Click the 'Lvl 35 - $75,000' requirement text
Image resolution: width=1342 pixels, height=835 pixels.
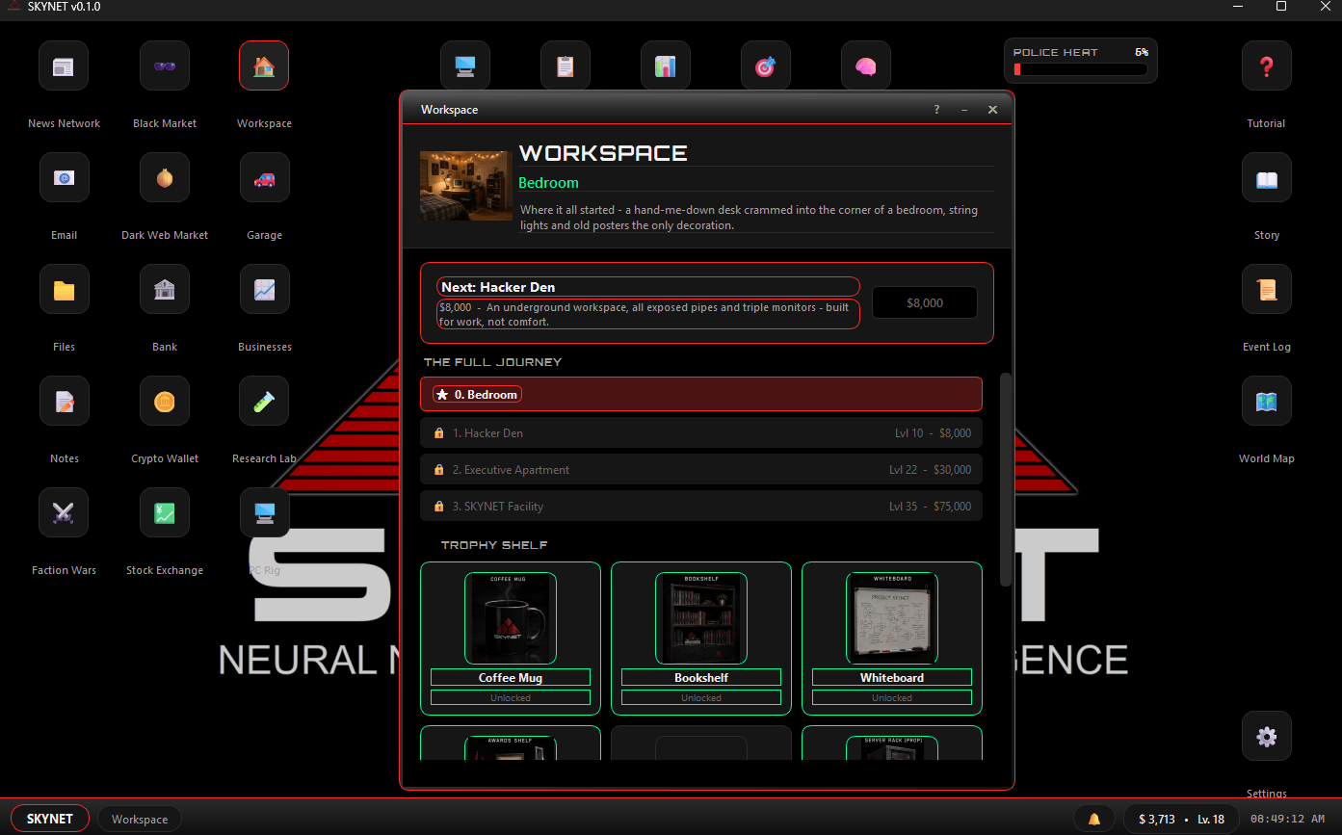pyautogui.click(x=930, y=507)
